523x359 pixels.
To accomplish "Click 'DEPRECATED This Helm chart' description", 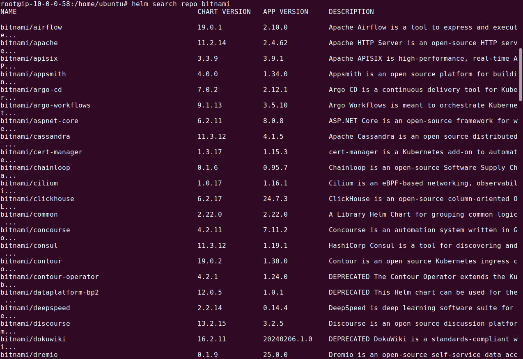I will (x=382, y=293).
